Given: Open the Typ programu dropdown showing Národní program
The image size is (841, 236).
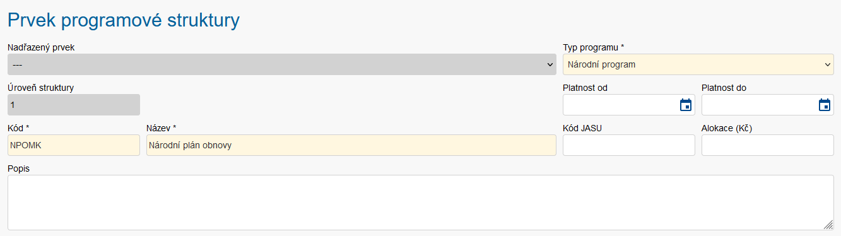Looking at the screenshot, I should 698,64.
